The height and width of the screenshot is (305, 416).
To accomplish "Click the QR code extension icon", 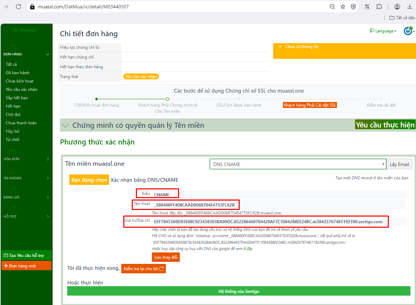I will click(x=367, y=7).
